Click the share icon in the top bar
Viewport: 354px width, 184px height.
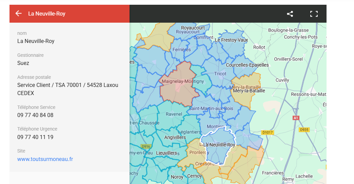coord(290,14)
